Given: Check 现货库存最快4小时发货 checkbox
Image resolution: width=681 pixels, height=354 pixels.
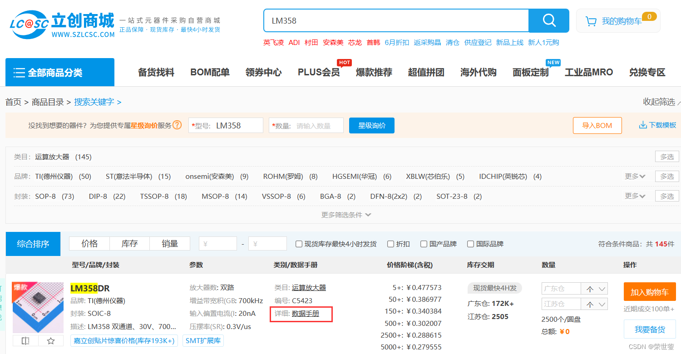Looking at the screenshot, I should tap(299, 244).
